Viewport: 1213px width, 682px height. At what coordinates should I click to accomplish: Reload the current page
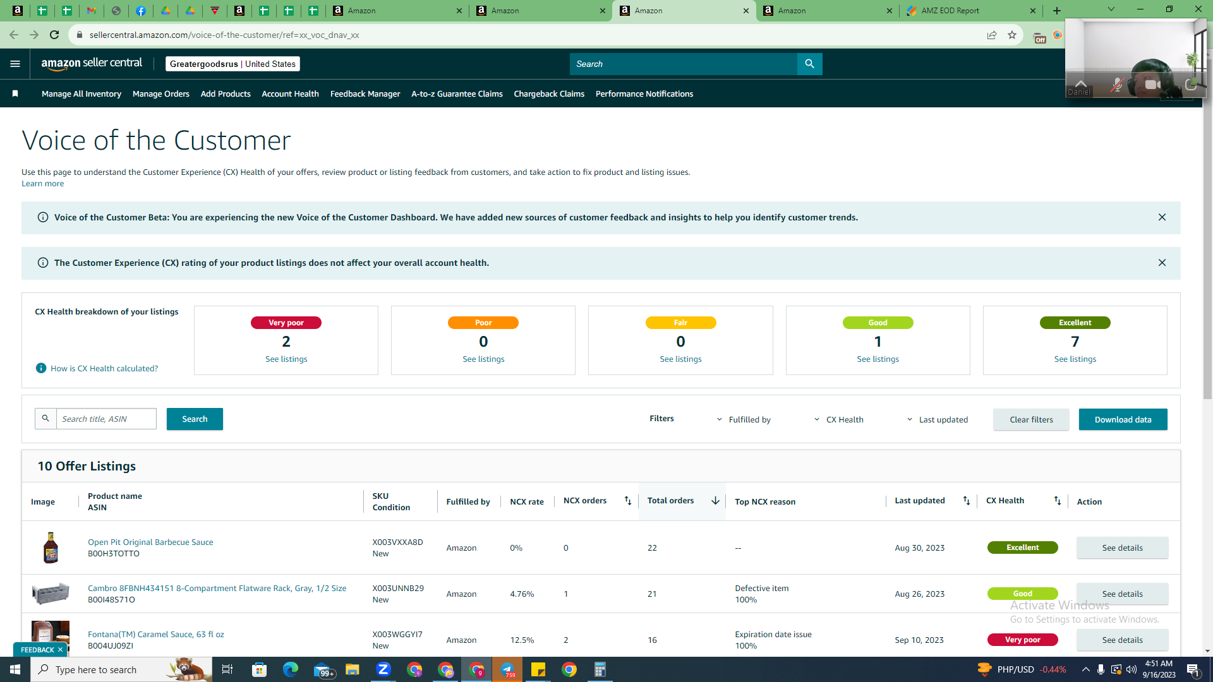(x=54, y=35)
